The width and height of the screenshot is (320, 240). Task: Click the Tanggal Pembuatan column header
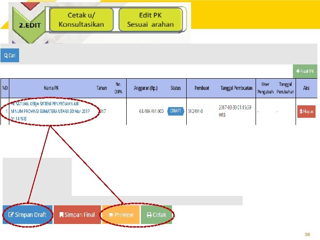[x=236, y=88]
